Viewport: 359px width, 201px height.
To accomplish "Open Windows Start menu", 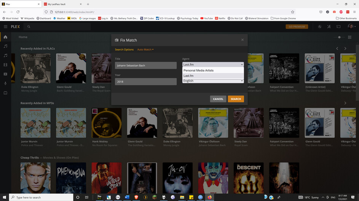I will pos(4,197).
